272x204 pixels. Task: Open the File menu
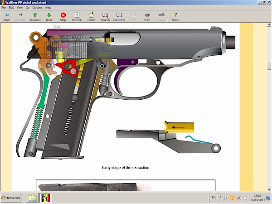point(4,7)
